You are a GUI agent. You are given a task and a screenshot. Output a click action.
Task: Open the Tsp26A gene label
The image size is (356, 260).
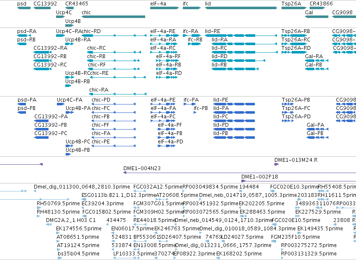click(291, 4)
